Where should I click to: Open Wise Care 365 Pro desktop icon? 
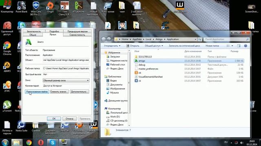tap(36, 8)
